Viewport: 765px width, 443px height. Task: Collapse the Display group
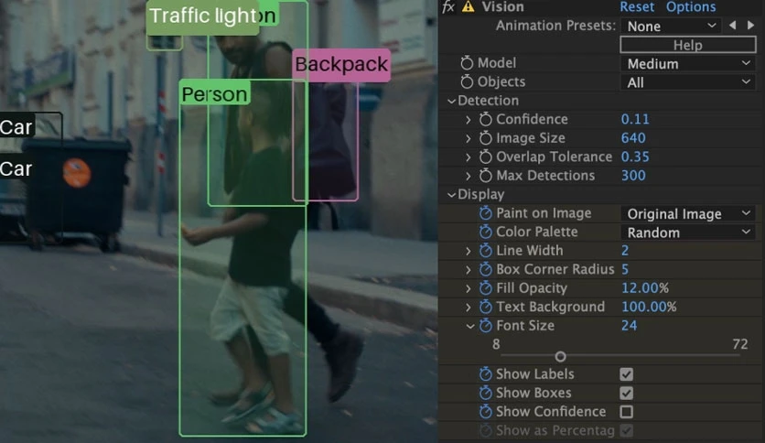point(451,195)
